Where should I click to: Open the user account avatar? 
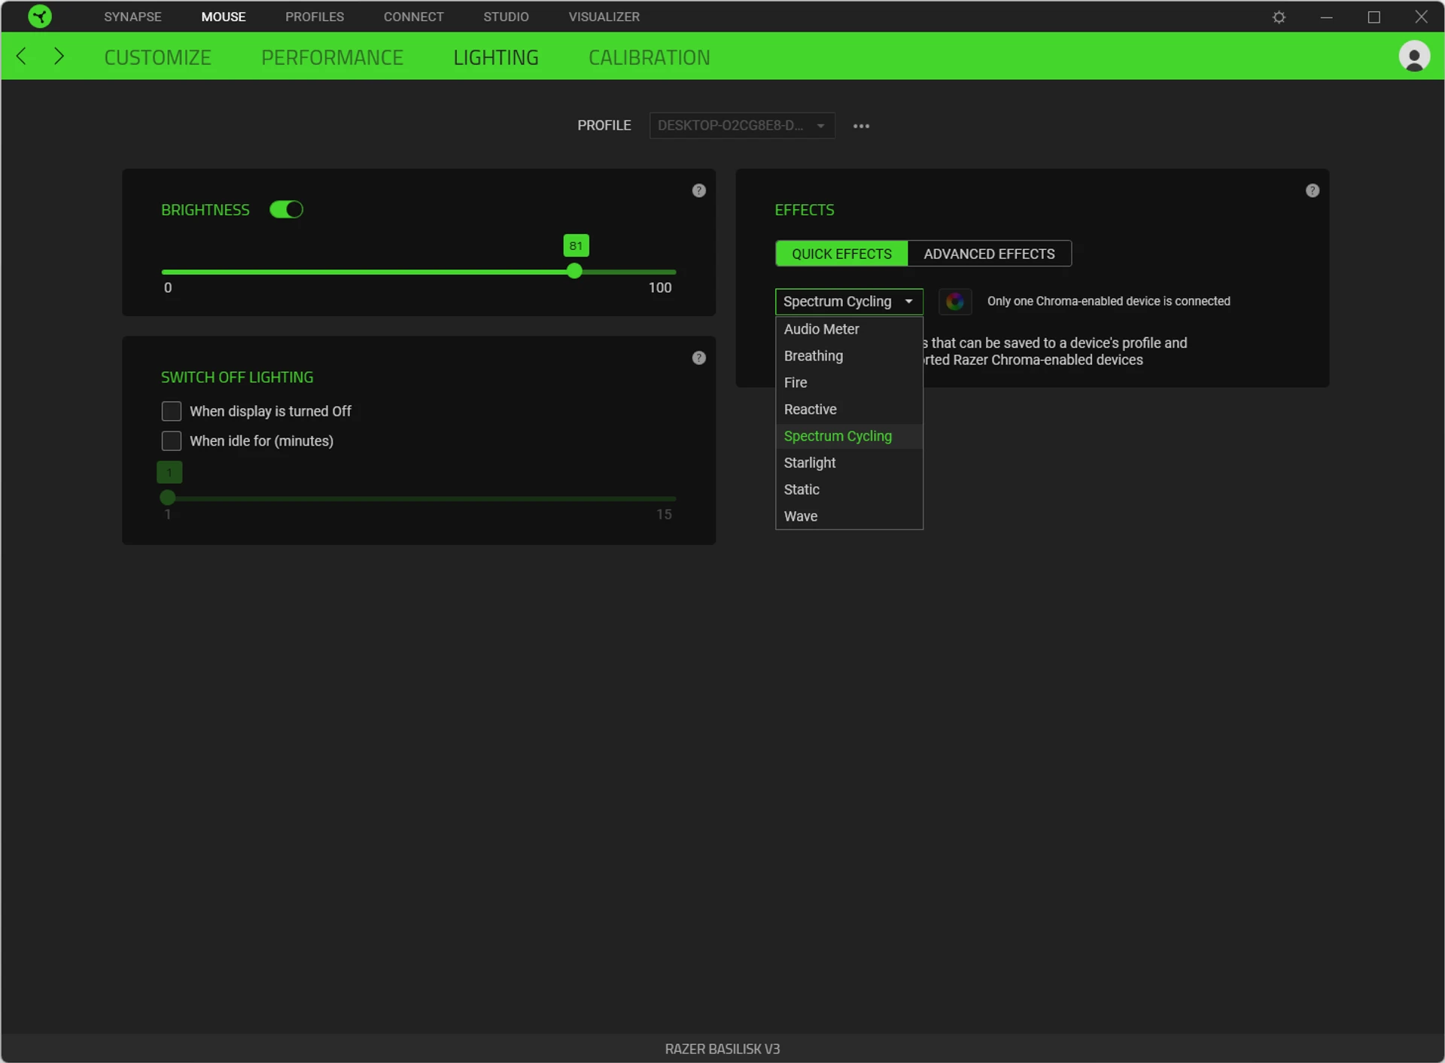[1414, 56]
